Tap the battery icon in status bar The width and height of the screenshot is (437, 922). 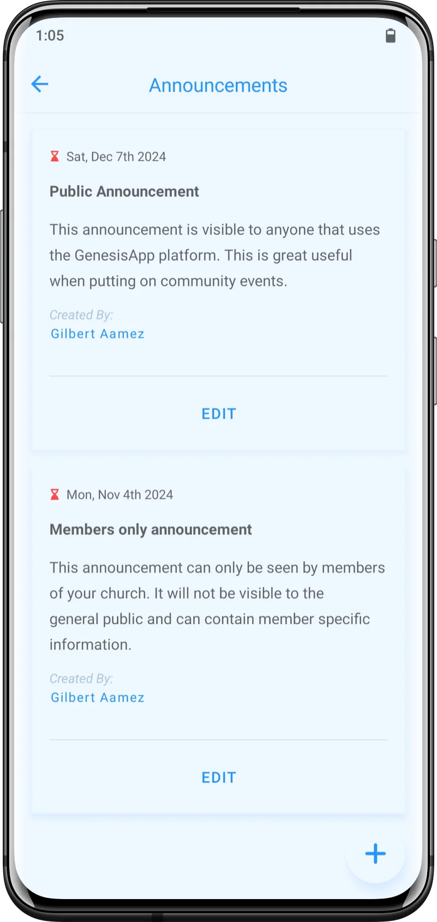pyautogui.click(x=391, y=36)
